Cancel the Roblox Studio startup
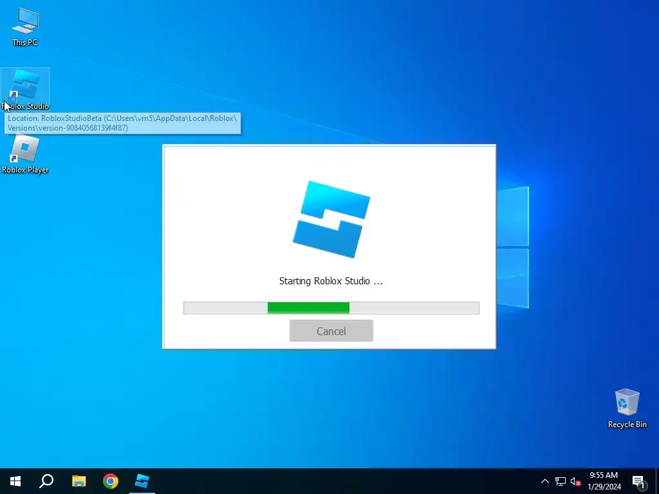 coord(331,331)
